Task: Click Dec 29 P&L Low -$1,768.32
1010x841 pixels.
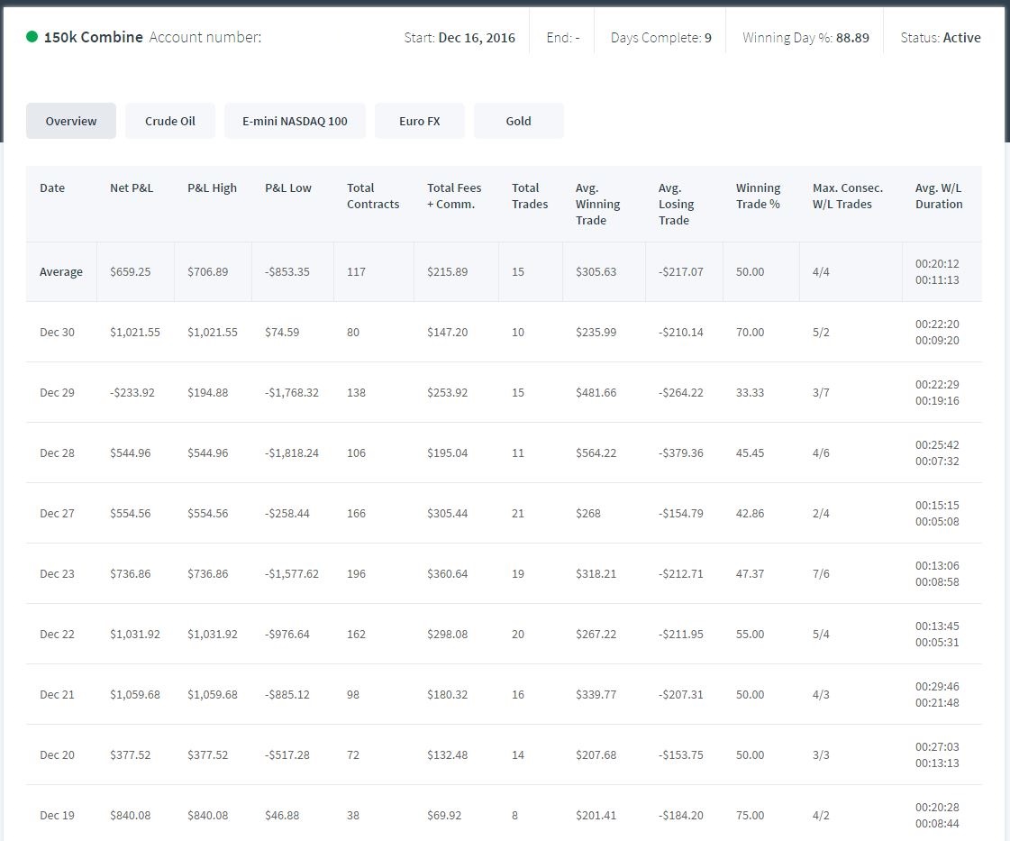Action: (291, 392)
